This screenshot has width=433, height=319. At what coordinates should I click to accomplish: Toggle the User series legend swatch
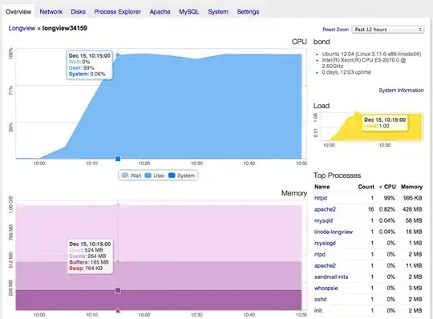(x=148, y=176)
